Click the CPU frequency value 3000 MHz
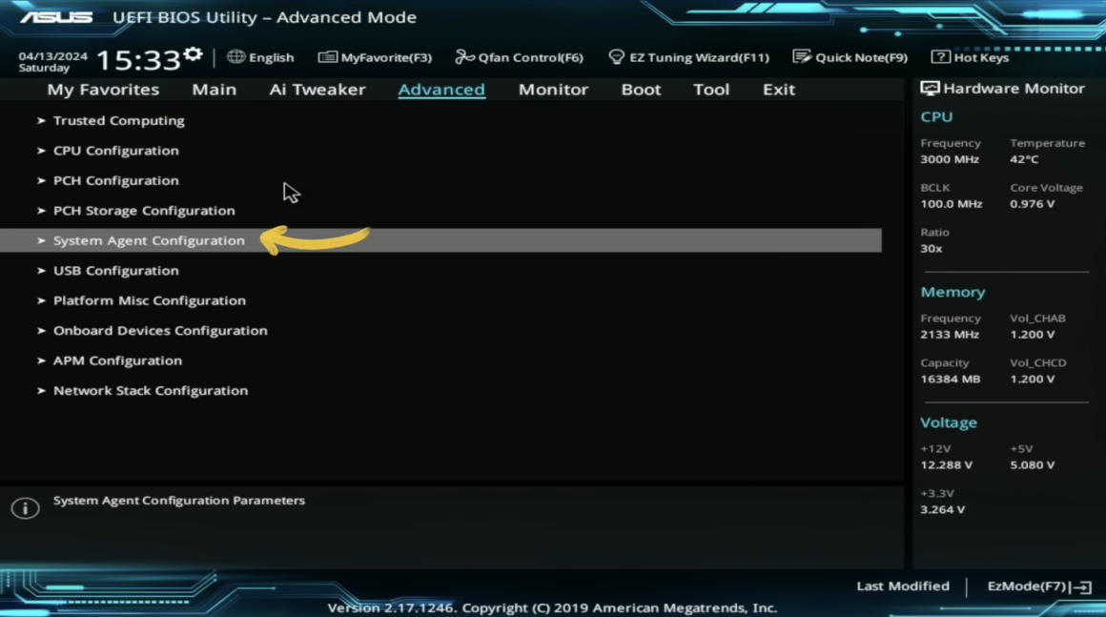 tap(950, 159)
